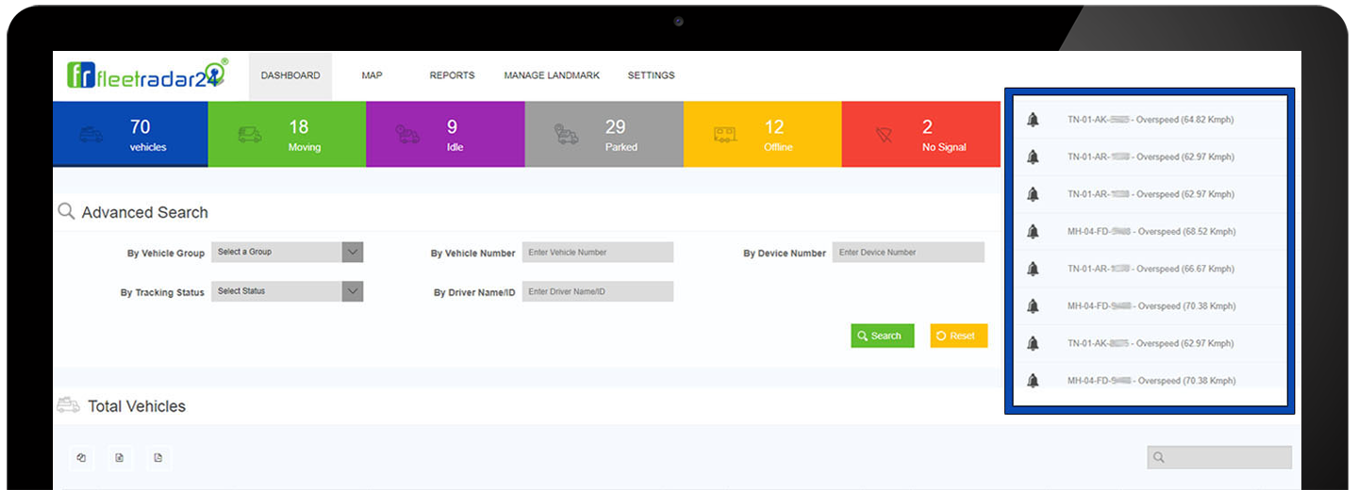1358x490 pixels.
Task: Click the Excel export icon under Total Vehicles
Action: (120, 458)
